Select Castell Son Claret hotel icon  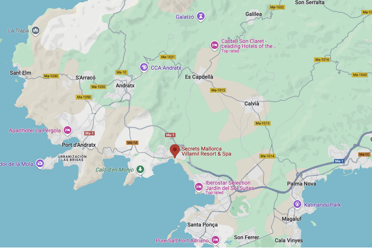[x=214, y=45]
